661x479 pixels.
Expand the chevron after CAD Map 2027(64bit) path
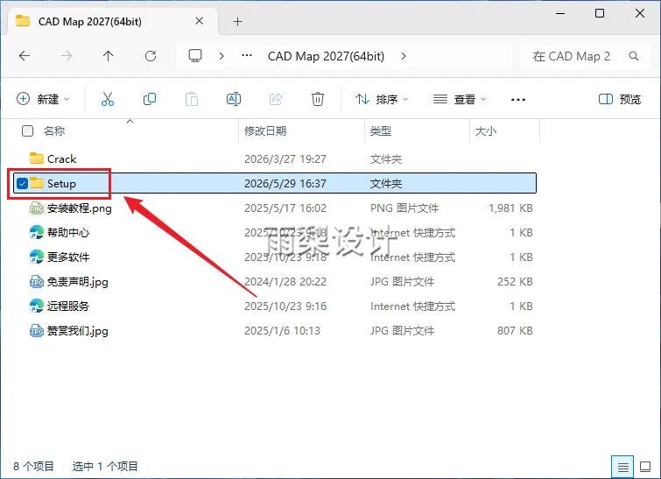tap(404, 56)
